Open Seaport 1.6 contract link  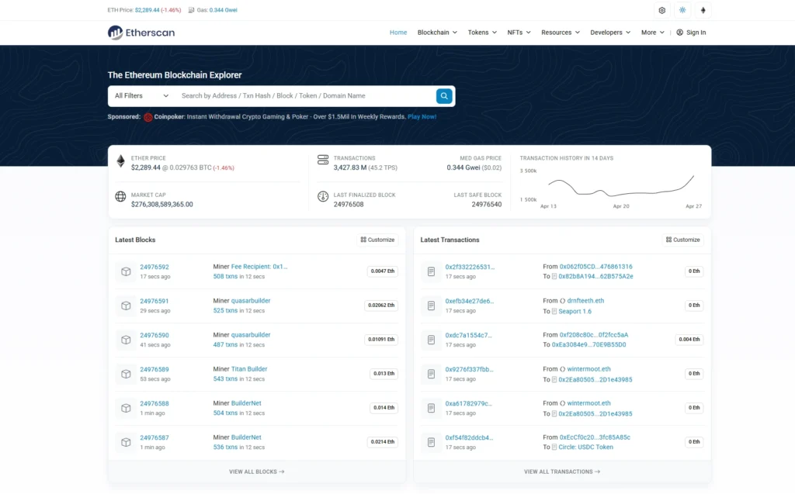(575, 312)
